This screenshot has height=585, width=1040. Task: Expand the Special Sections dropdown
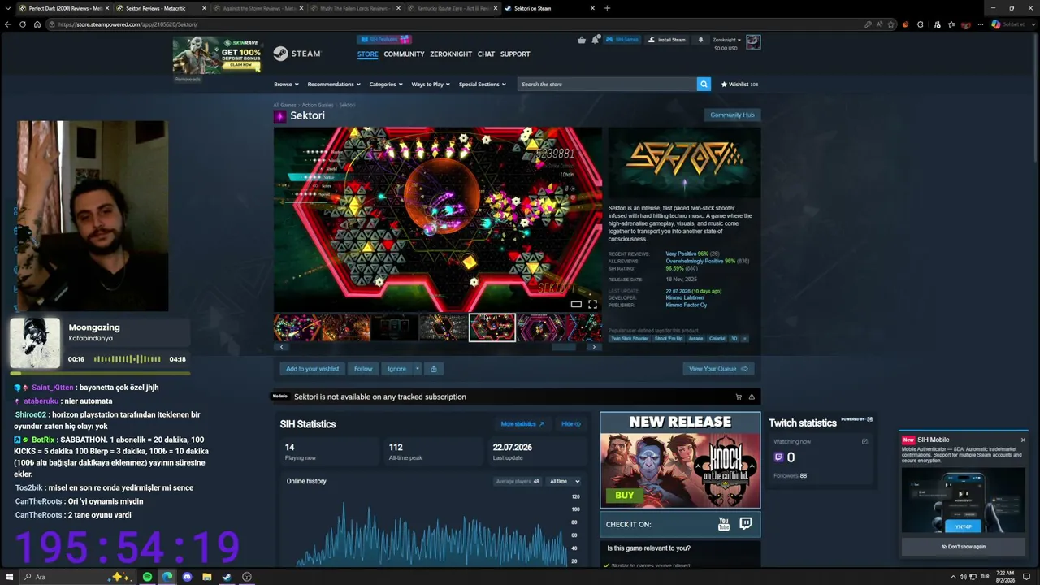[482, 84]
